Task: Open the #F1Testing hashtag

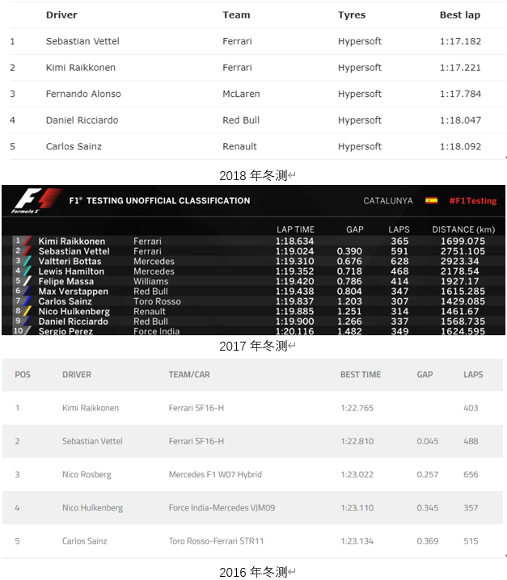Action: (472, 200)
